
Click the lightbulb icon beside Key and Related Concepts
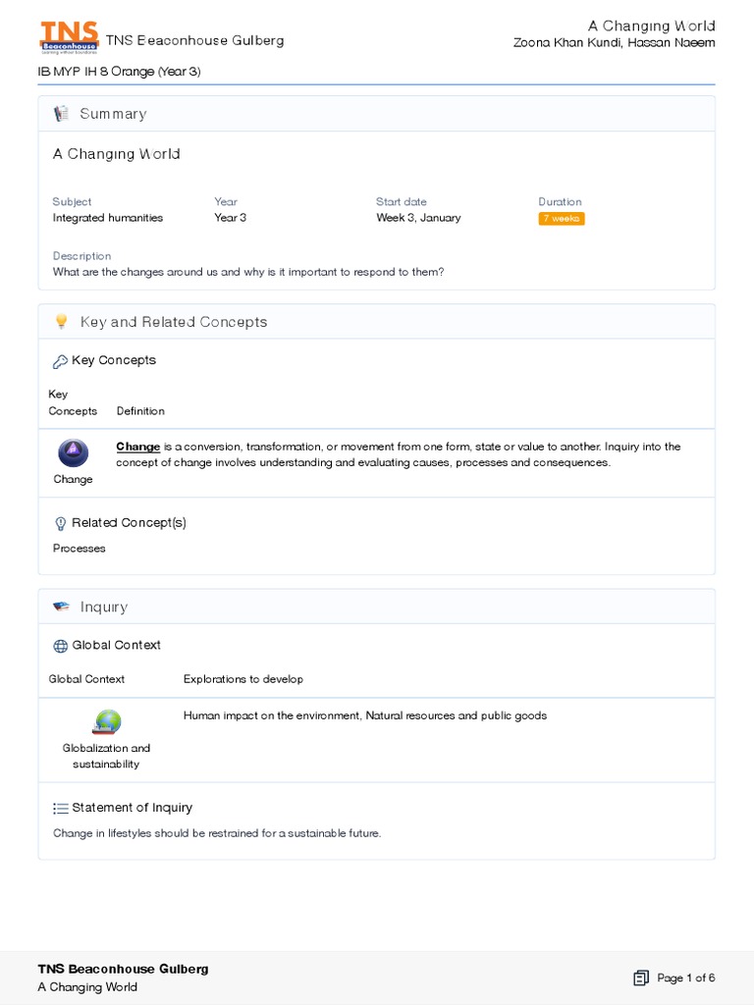point(61,322)
